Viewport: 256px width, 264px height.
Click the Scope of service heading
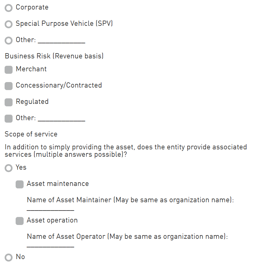coord(31,134)
